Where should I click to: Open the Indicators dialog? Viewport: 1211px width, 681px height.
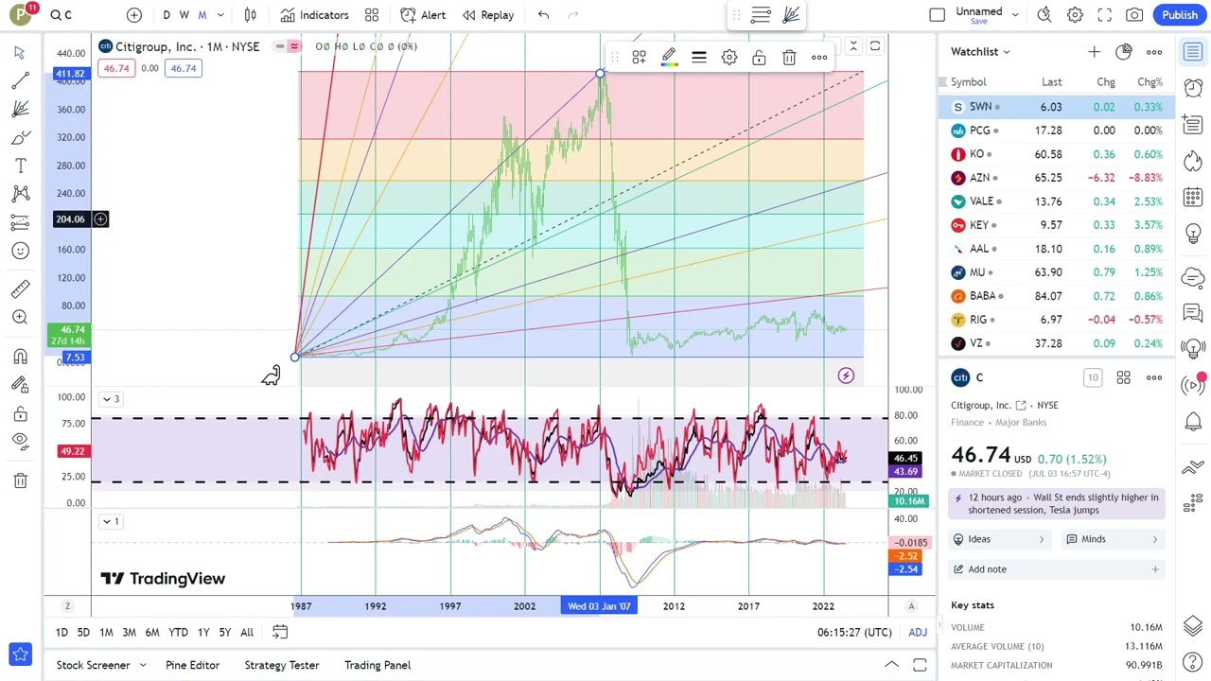coord(315,15)
